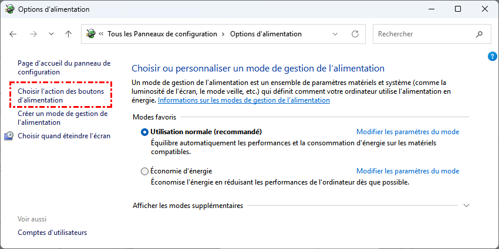Open address bar history dropdown

pyautogui.click(x=336, y=34)
